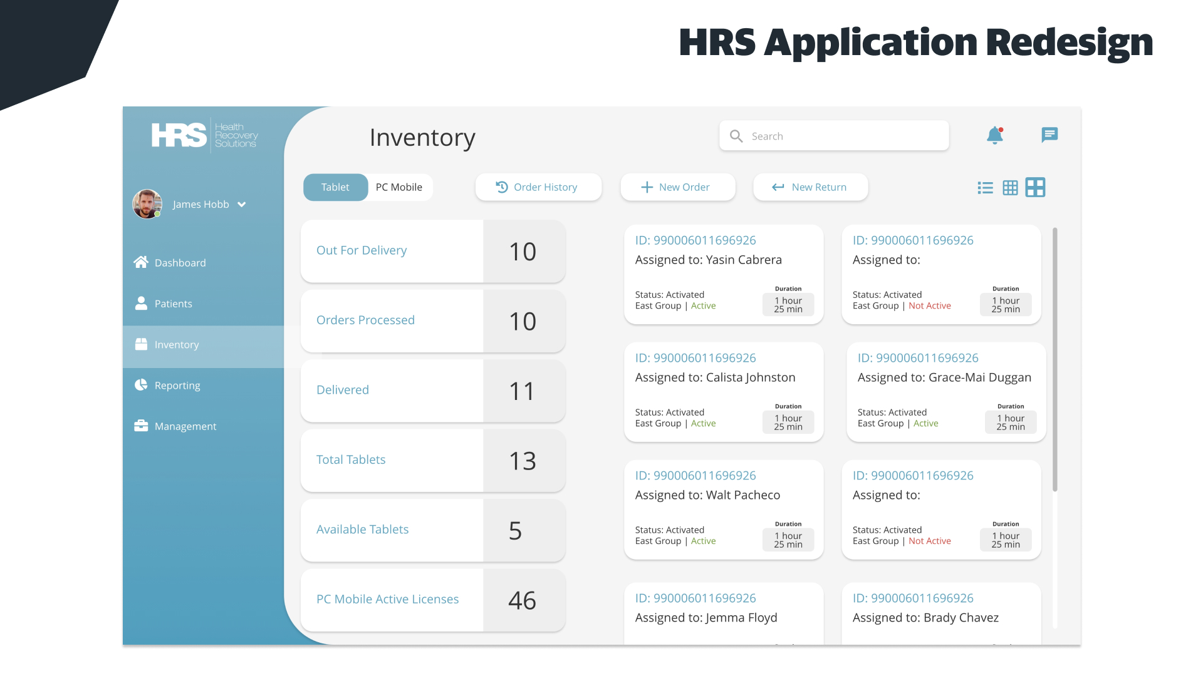Switch to grid view layout
The height and width of the screenshot is (676, 1203).
point(1010,187)
